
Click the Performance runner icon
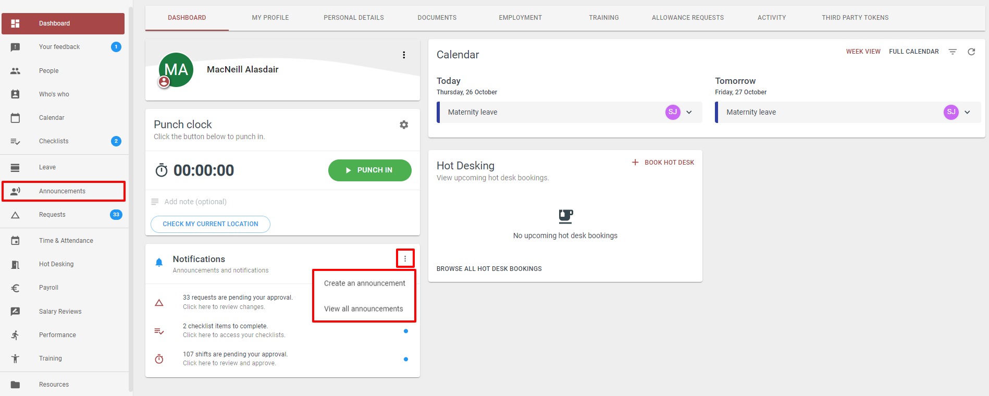tap(15, 335)
